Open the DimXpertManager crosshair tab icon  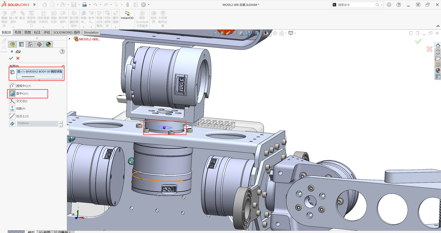[39, 44]
